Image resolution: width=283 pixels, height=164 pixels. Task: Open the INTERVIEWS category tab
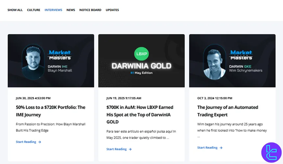pyautogui.click(x=53, y=10)
